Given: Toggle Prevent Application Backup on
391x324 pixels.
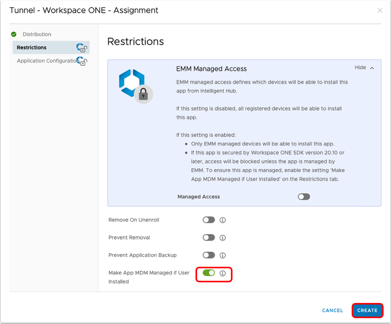Looking at the screenshot, I should coord(209,255).
